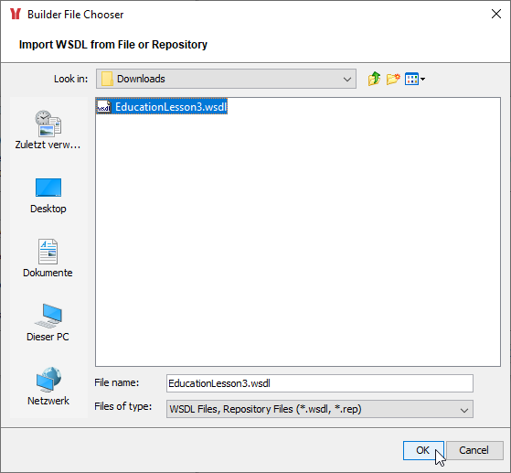Select EducationLesson3.wsdl in file list
Viewport: 511px width, 473px height.
(162, 107)
